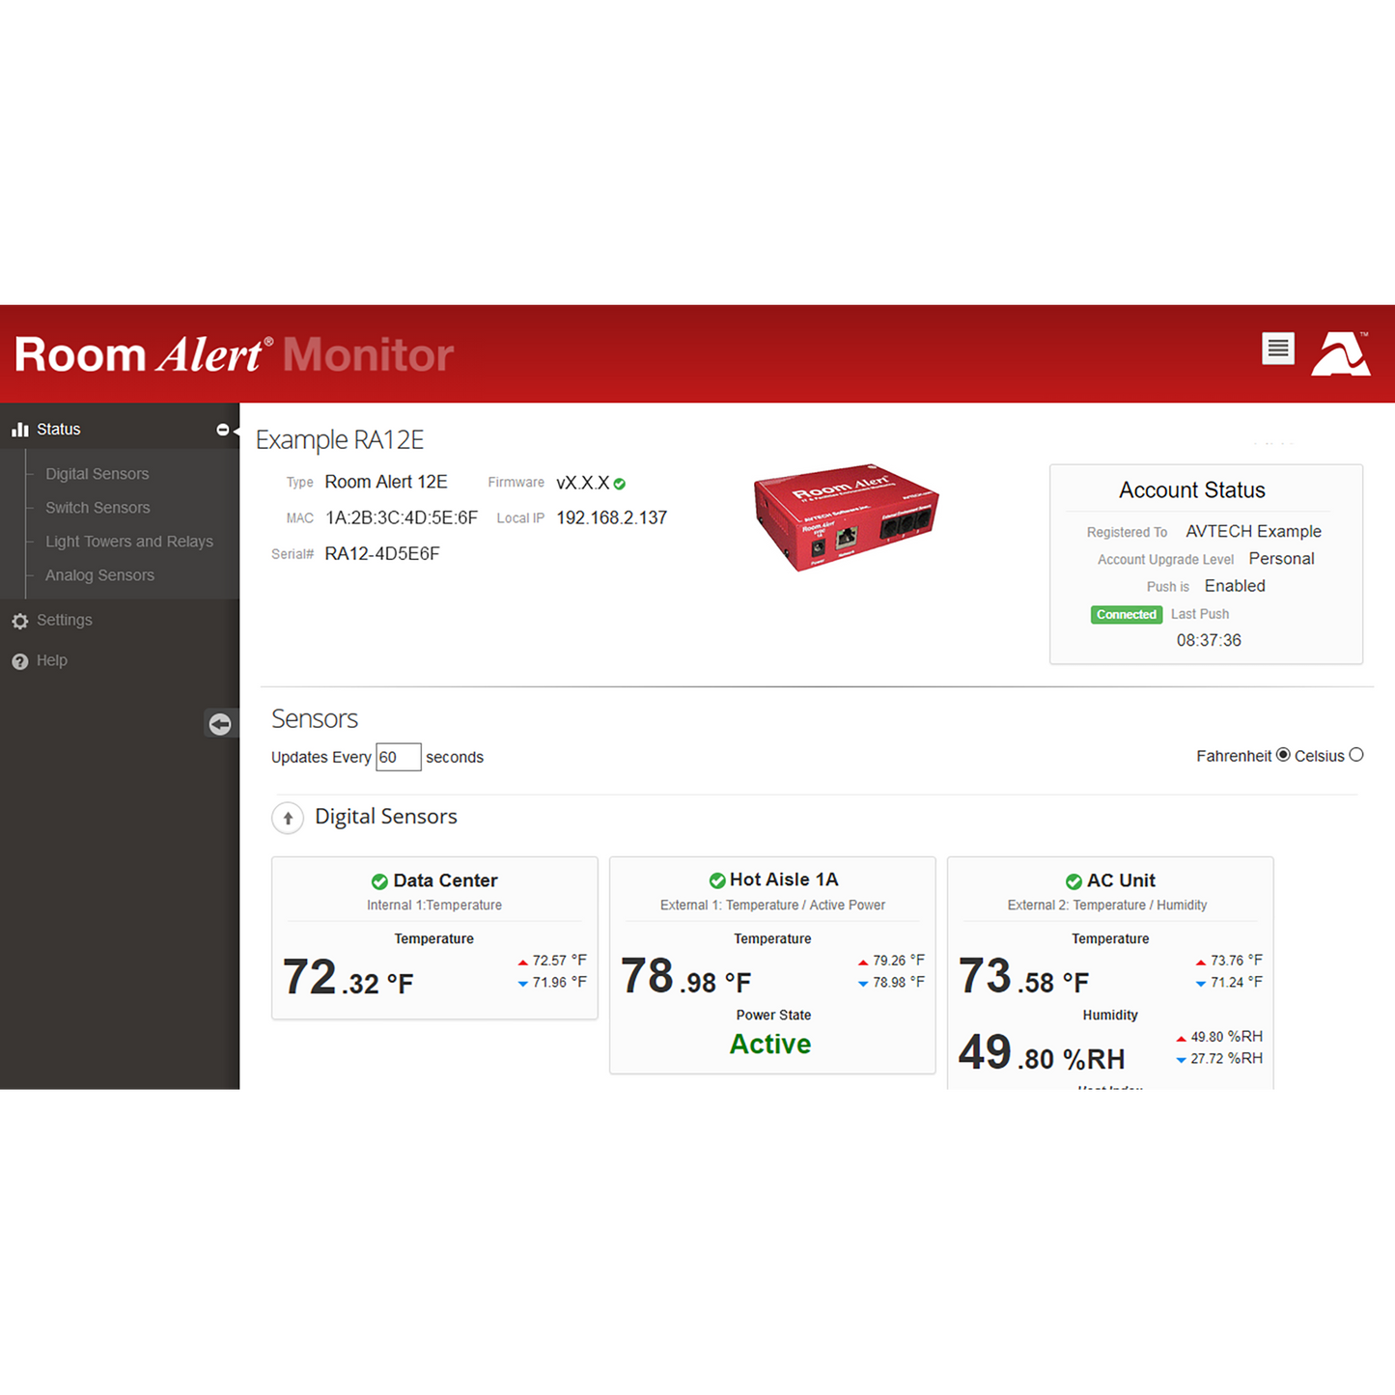Viewport: 1395px width, 1395px height.
Task: Click the 49.80 %RH humidity reading
Action: pos(1042,1053)
